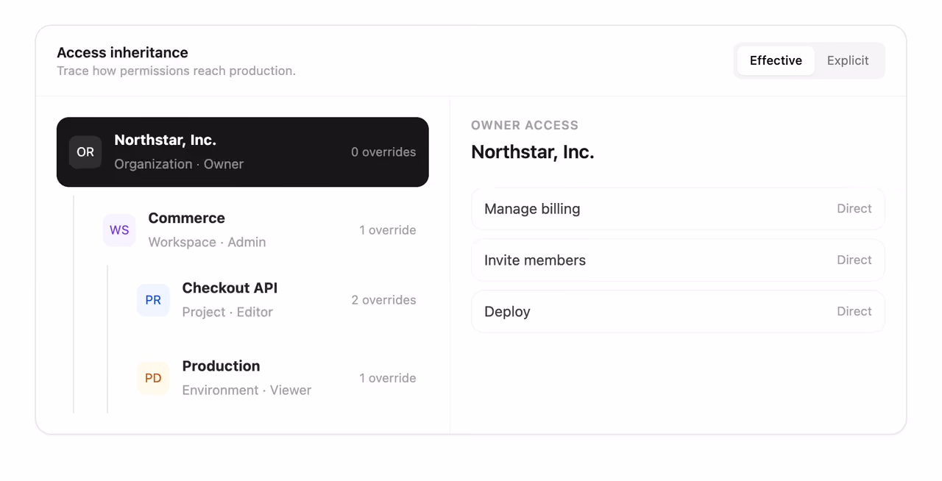Click the 'Organization · Owner' subtitle

point(179,164)
